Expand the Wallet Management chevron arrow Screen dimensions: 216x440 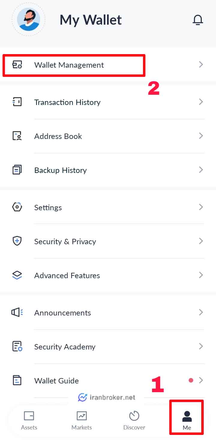pos(201,64)
